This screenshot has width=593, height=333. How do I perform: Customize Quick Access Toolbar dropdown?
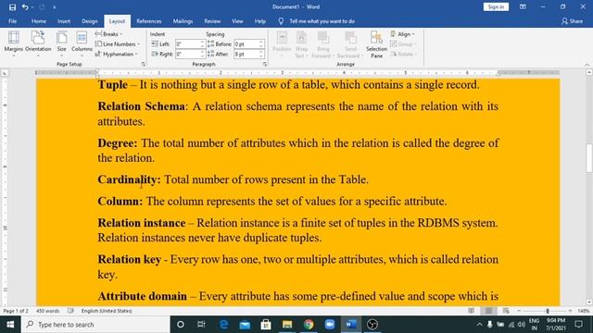point(55,7)
